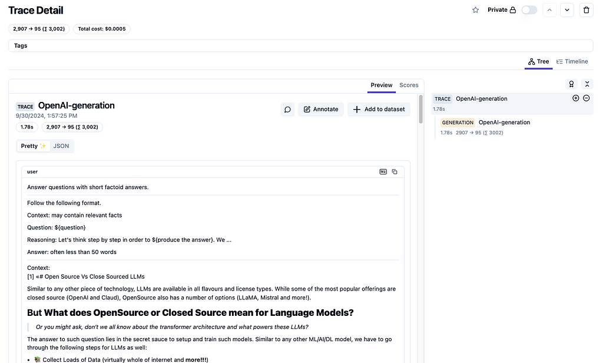Toggle markdown rendering icon in user message
Image resolution: width=603 pixels, height=363 pixels.
click(x=383, y=171)
